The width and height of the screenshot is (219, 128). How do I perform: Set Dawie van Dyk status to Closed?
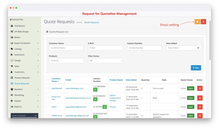[183, 98]
